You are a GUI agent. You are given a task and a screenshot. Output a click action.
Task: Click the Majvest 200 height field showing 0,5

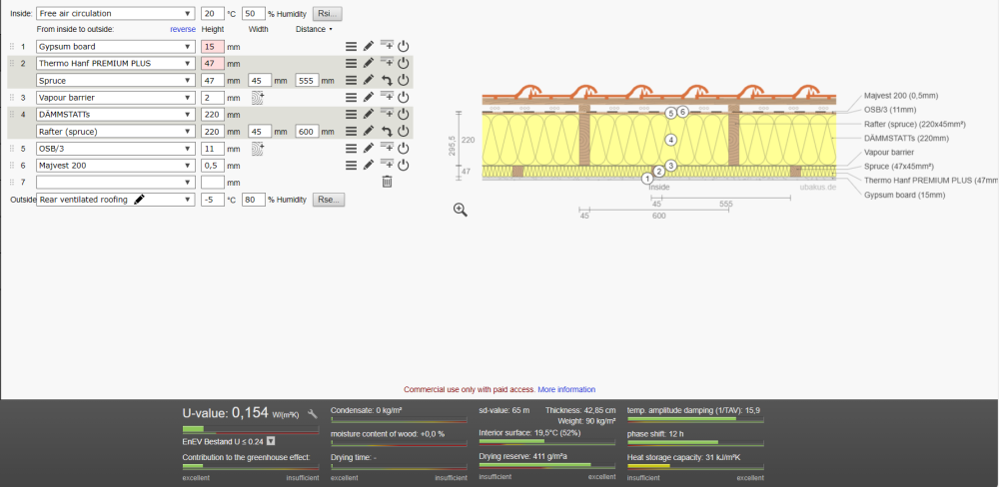[x=212, y=166]
